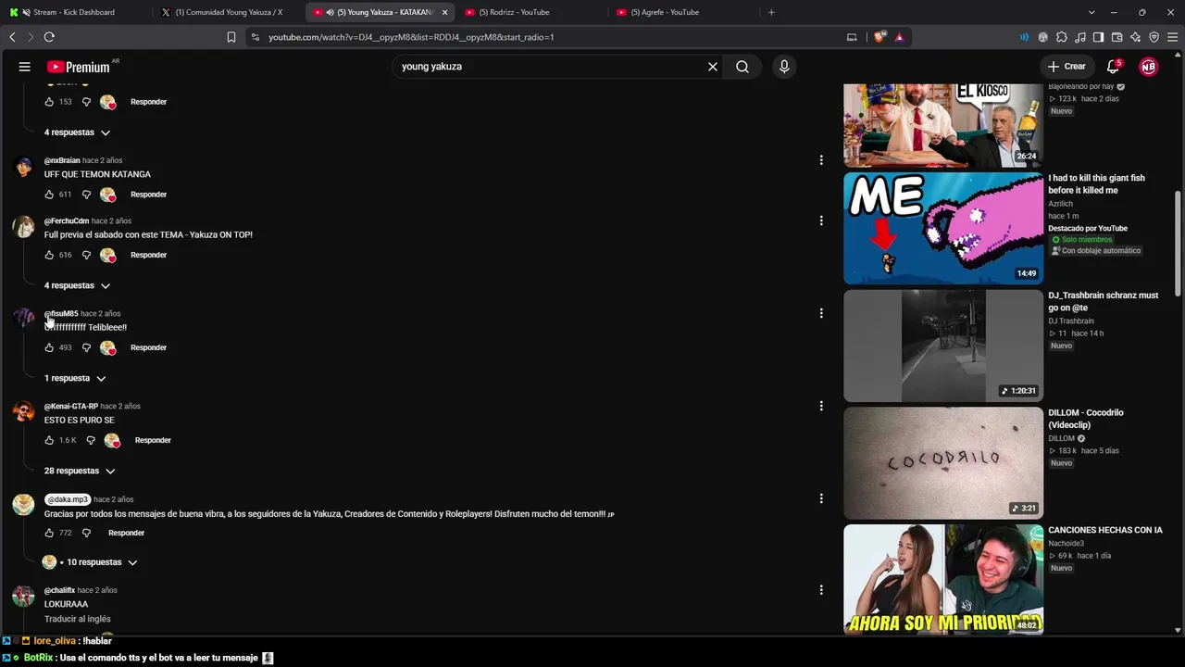Go to YouTube Premium home via the logo
Viewport: 1185px width, 667px height.
click(x=79, y=67)
